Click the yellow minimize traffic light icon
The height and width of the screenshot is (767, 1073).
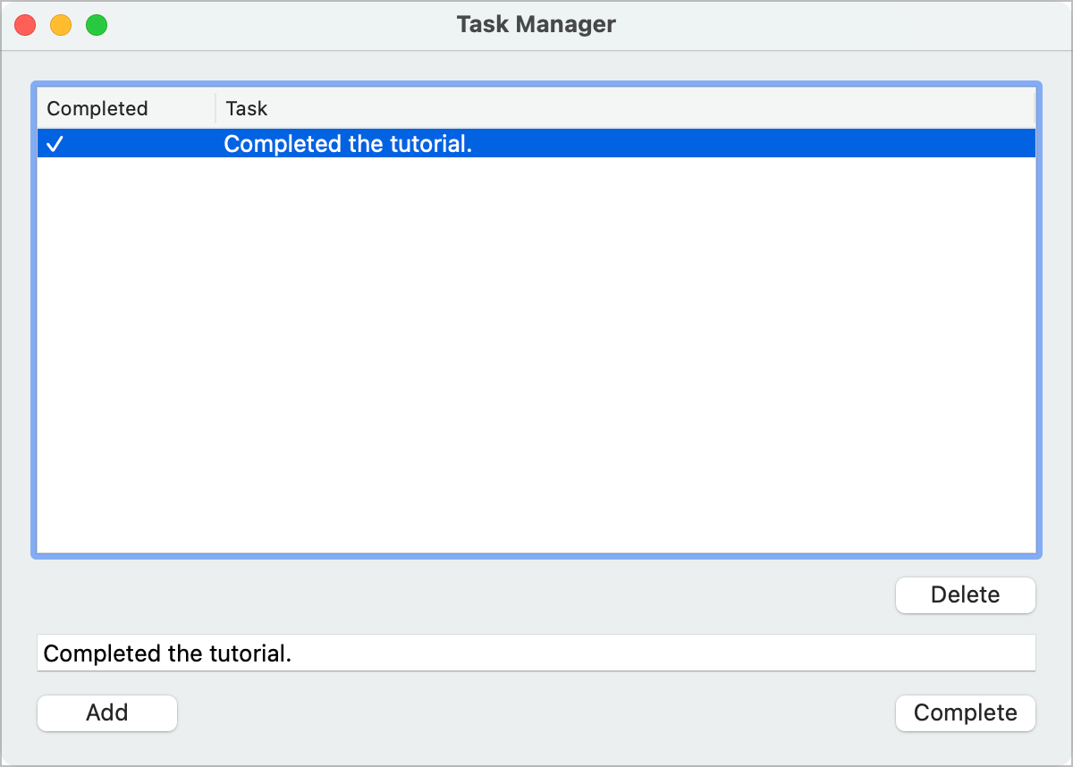(60, 25)
